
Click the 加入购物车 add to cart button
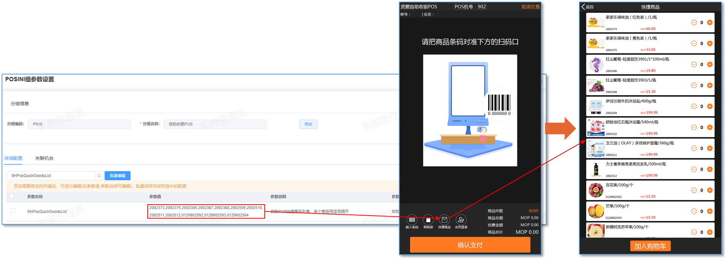tap(650, 246)
